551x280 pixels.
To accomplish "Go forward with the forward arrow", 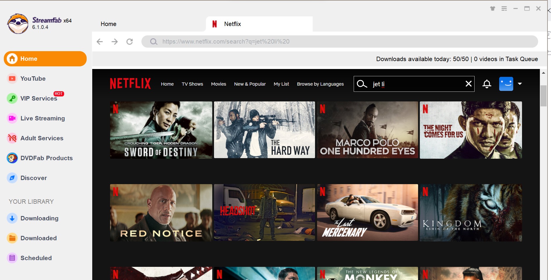I will tap(115, 42).
